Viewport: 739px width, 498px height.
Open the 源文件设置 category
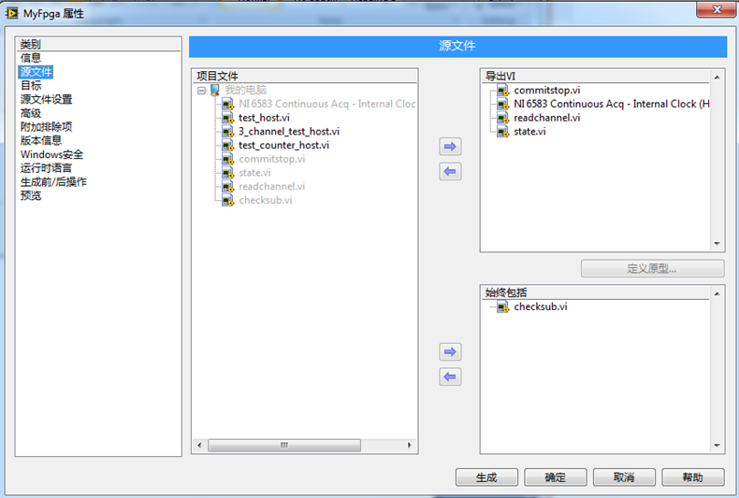[x=46, y=99]
